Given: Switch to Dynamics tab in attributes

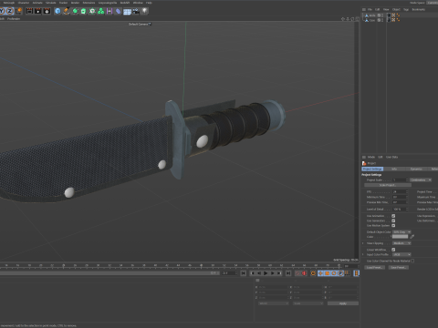Looking at the screenshot, I should (x=416, y=169).
